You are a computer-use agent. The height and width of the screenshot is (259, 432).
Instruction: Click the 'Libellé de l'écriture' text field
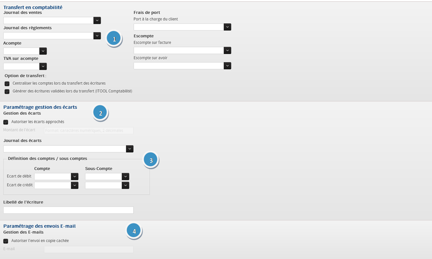[x=68, y=210]
